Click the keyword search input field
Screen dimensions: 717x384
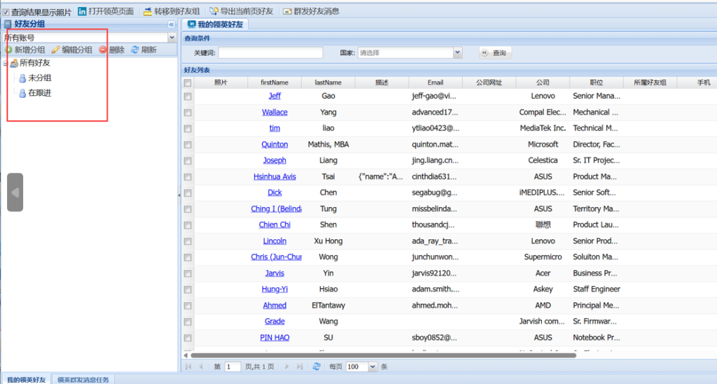tap(270, 52)
